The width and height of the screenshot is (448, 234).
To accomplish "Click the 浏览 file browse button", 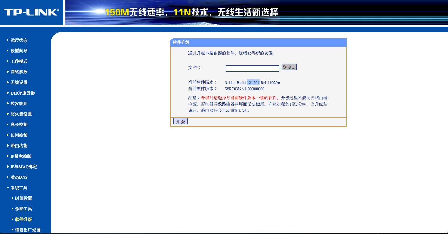I will pyautogui.click(x=288, y=66).
